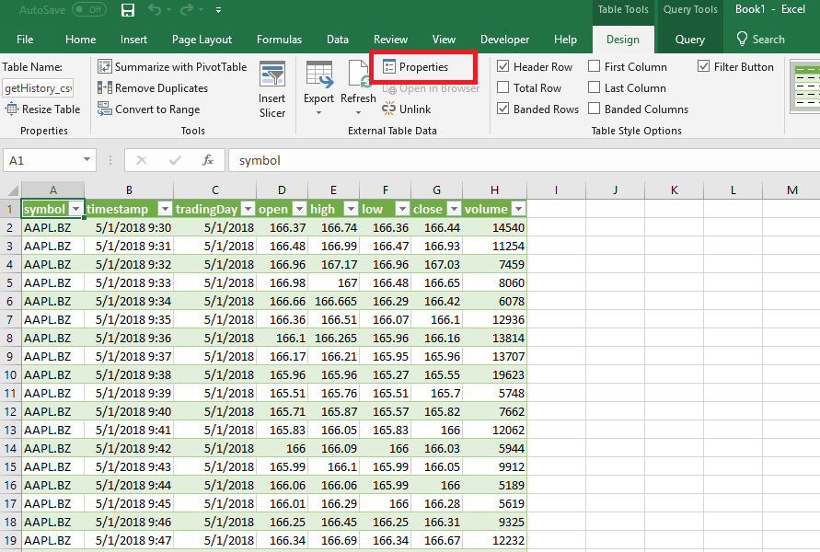
Task: Click the close cell 166.67
Action: (436, 541)
